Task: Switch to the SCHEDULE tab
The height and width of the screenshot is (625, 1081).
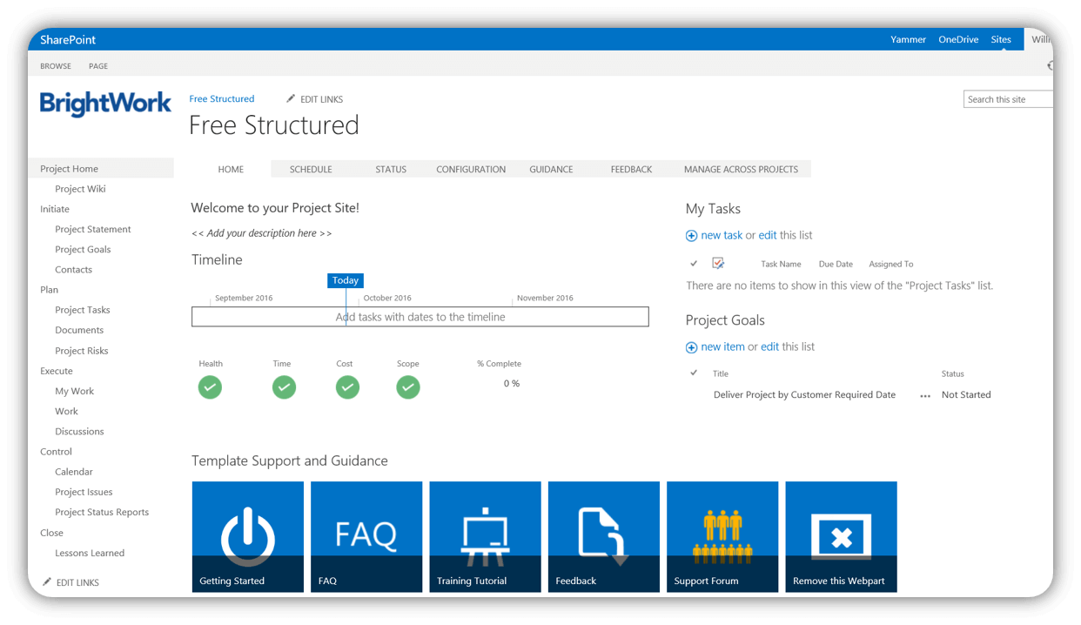Action: click(311, 169)
